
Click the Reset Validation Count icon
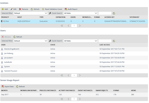point(43,9)
